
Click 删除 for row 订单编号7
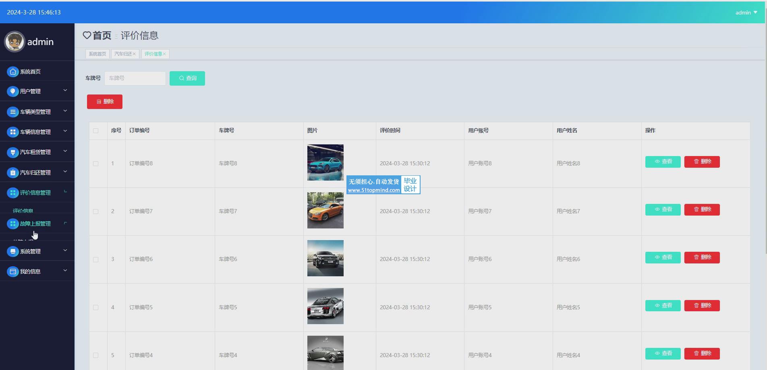click(702, 210)
